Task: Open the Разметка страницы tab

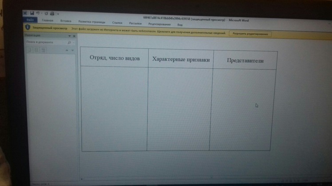Action: coord(92,22)
